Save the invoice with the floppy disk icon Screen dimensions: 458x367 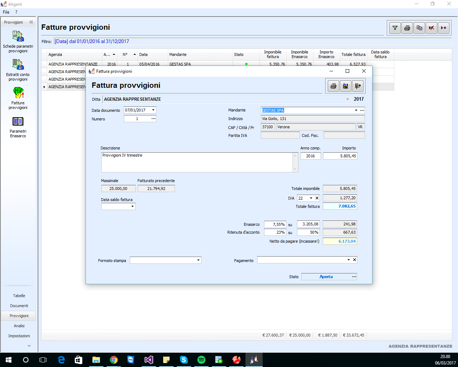pyautogui.click(x=346, y=86)
